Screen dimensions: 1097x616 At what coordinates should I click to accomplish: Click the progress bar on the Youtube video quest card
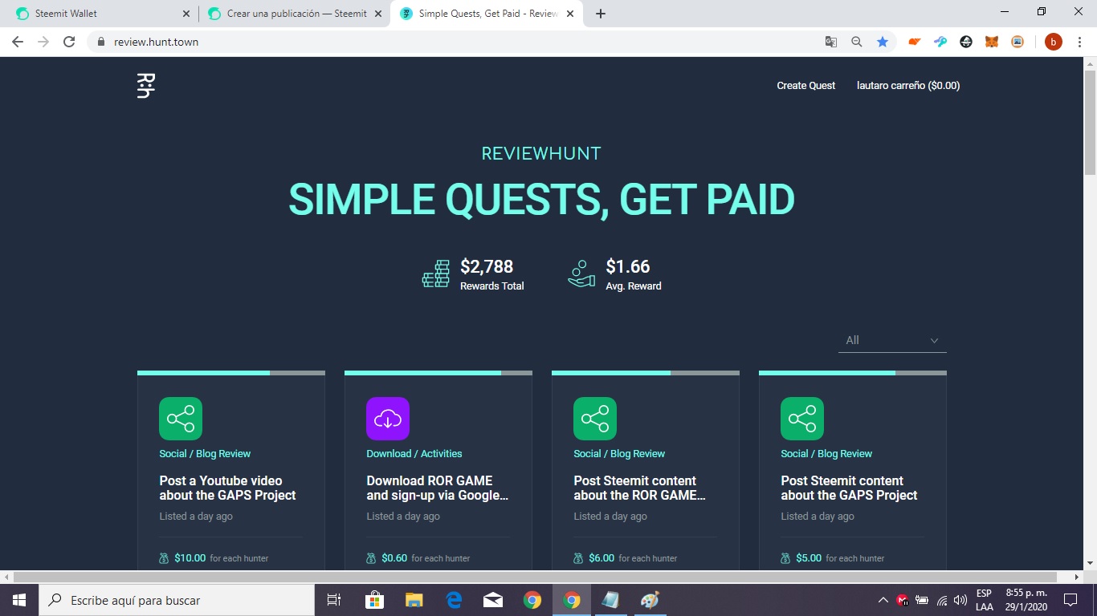pos(231,373)
